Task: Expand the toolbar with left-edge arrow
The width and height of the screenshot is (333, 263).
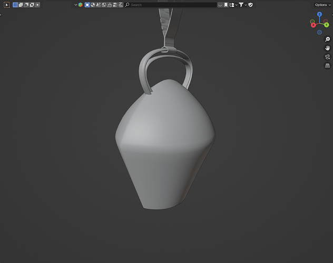Action: click(x=1, y=15)
